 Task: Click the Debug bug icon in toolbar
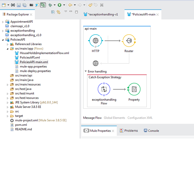50,5
